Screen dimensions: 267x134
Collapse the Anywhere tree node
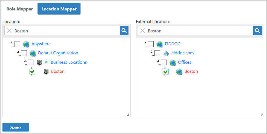[x=12, y=43]
